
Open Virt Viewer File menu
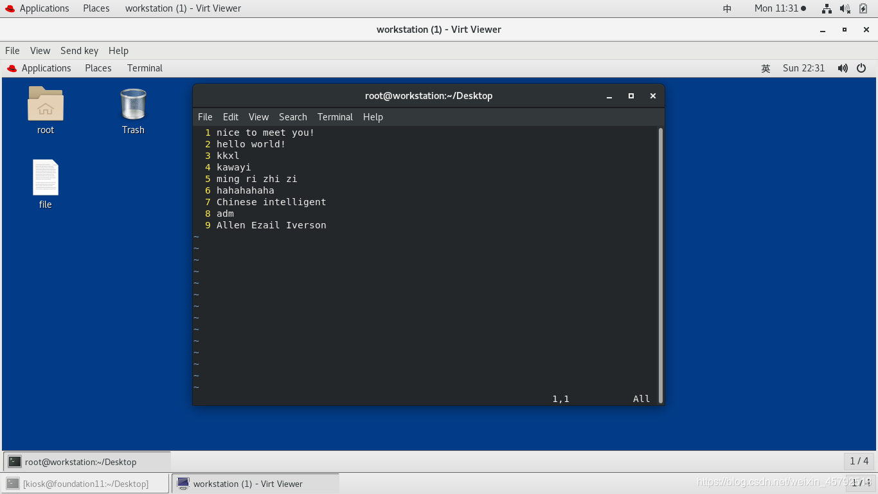click(12, 51)
